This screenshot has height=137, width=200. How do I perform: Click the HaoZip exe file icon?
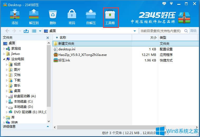pos(56,55)
